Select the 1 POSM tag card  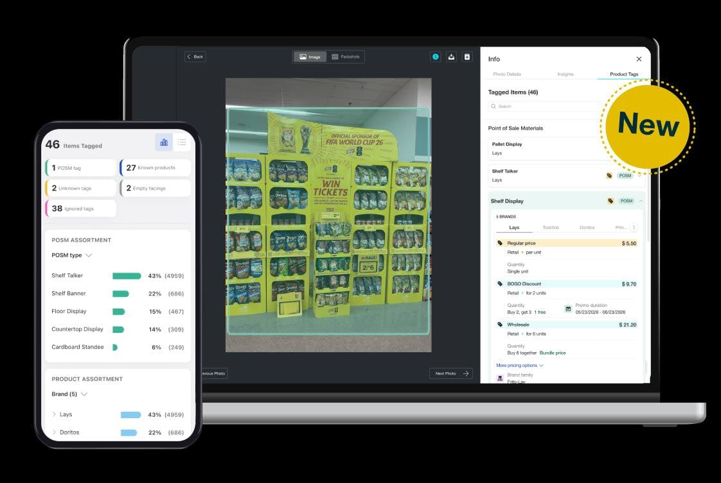pyautogui.click(x=81, y=168)
